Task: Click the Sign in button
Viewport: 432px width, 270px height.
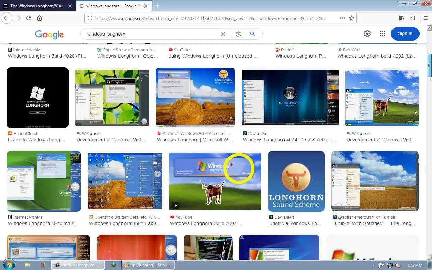Action: [405, 33]
